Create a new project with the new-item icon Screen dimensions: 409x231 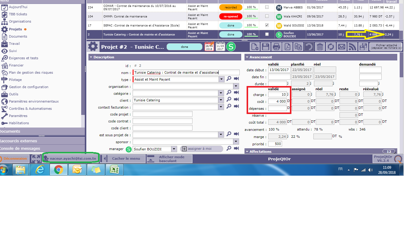[x=255, y=47]
